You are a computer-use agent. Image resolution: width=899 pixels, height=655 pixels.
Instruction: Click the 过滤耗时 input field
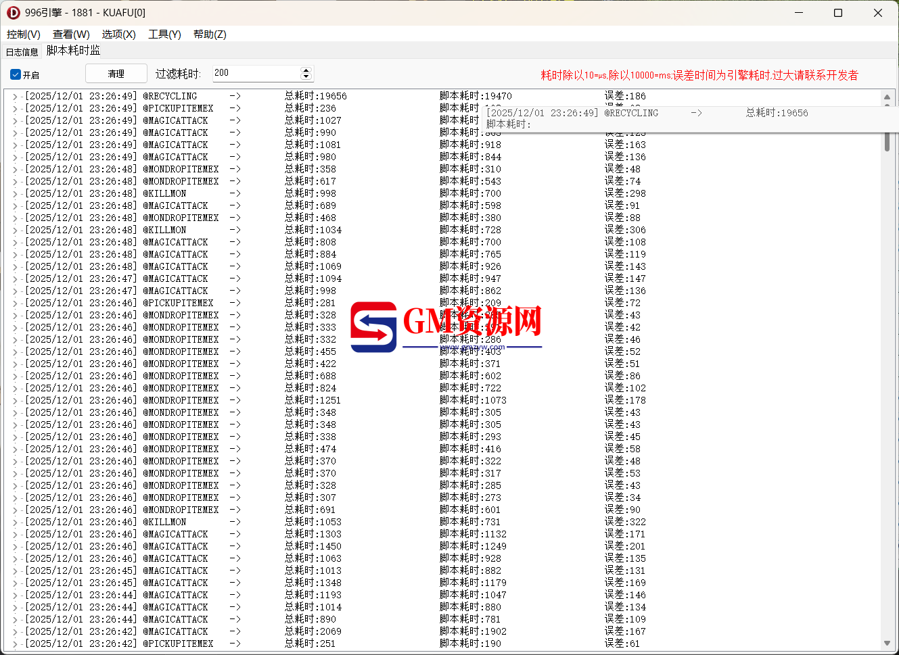point(256,73)
